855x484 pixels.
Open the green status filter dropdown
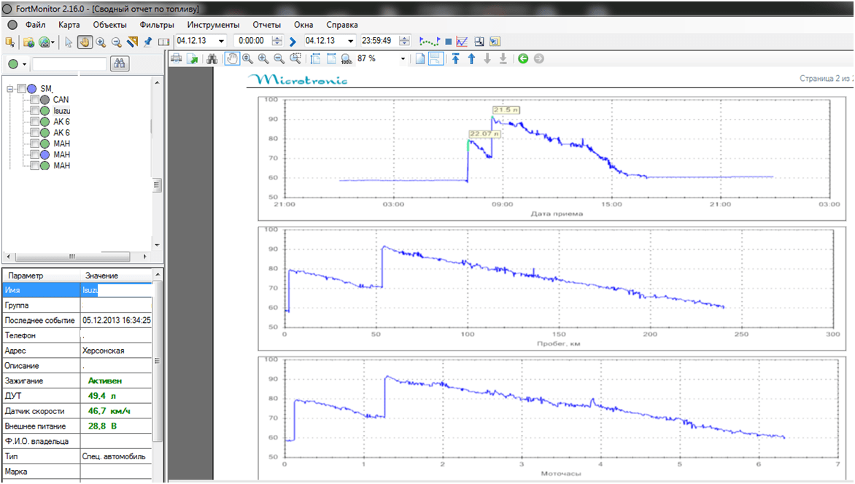pyautogui.click(x=24, y=64)
